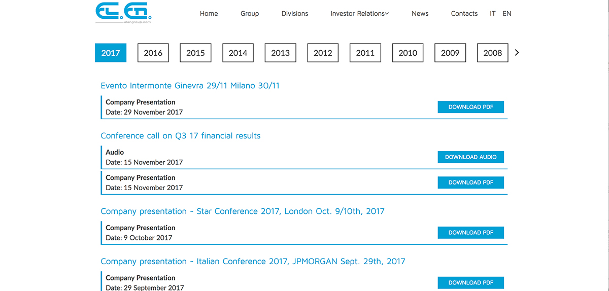Select the 2016 year tab
609x291 pixels.
153,53
